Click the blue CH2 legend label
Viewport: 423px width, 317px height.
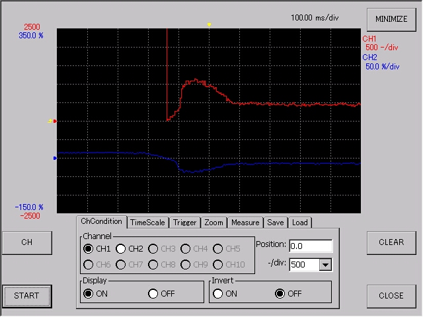369,57
